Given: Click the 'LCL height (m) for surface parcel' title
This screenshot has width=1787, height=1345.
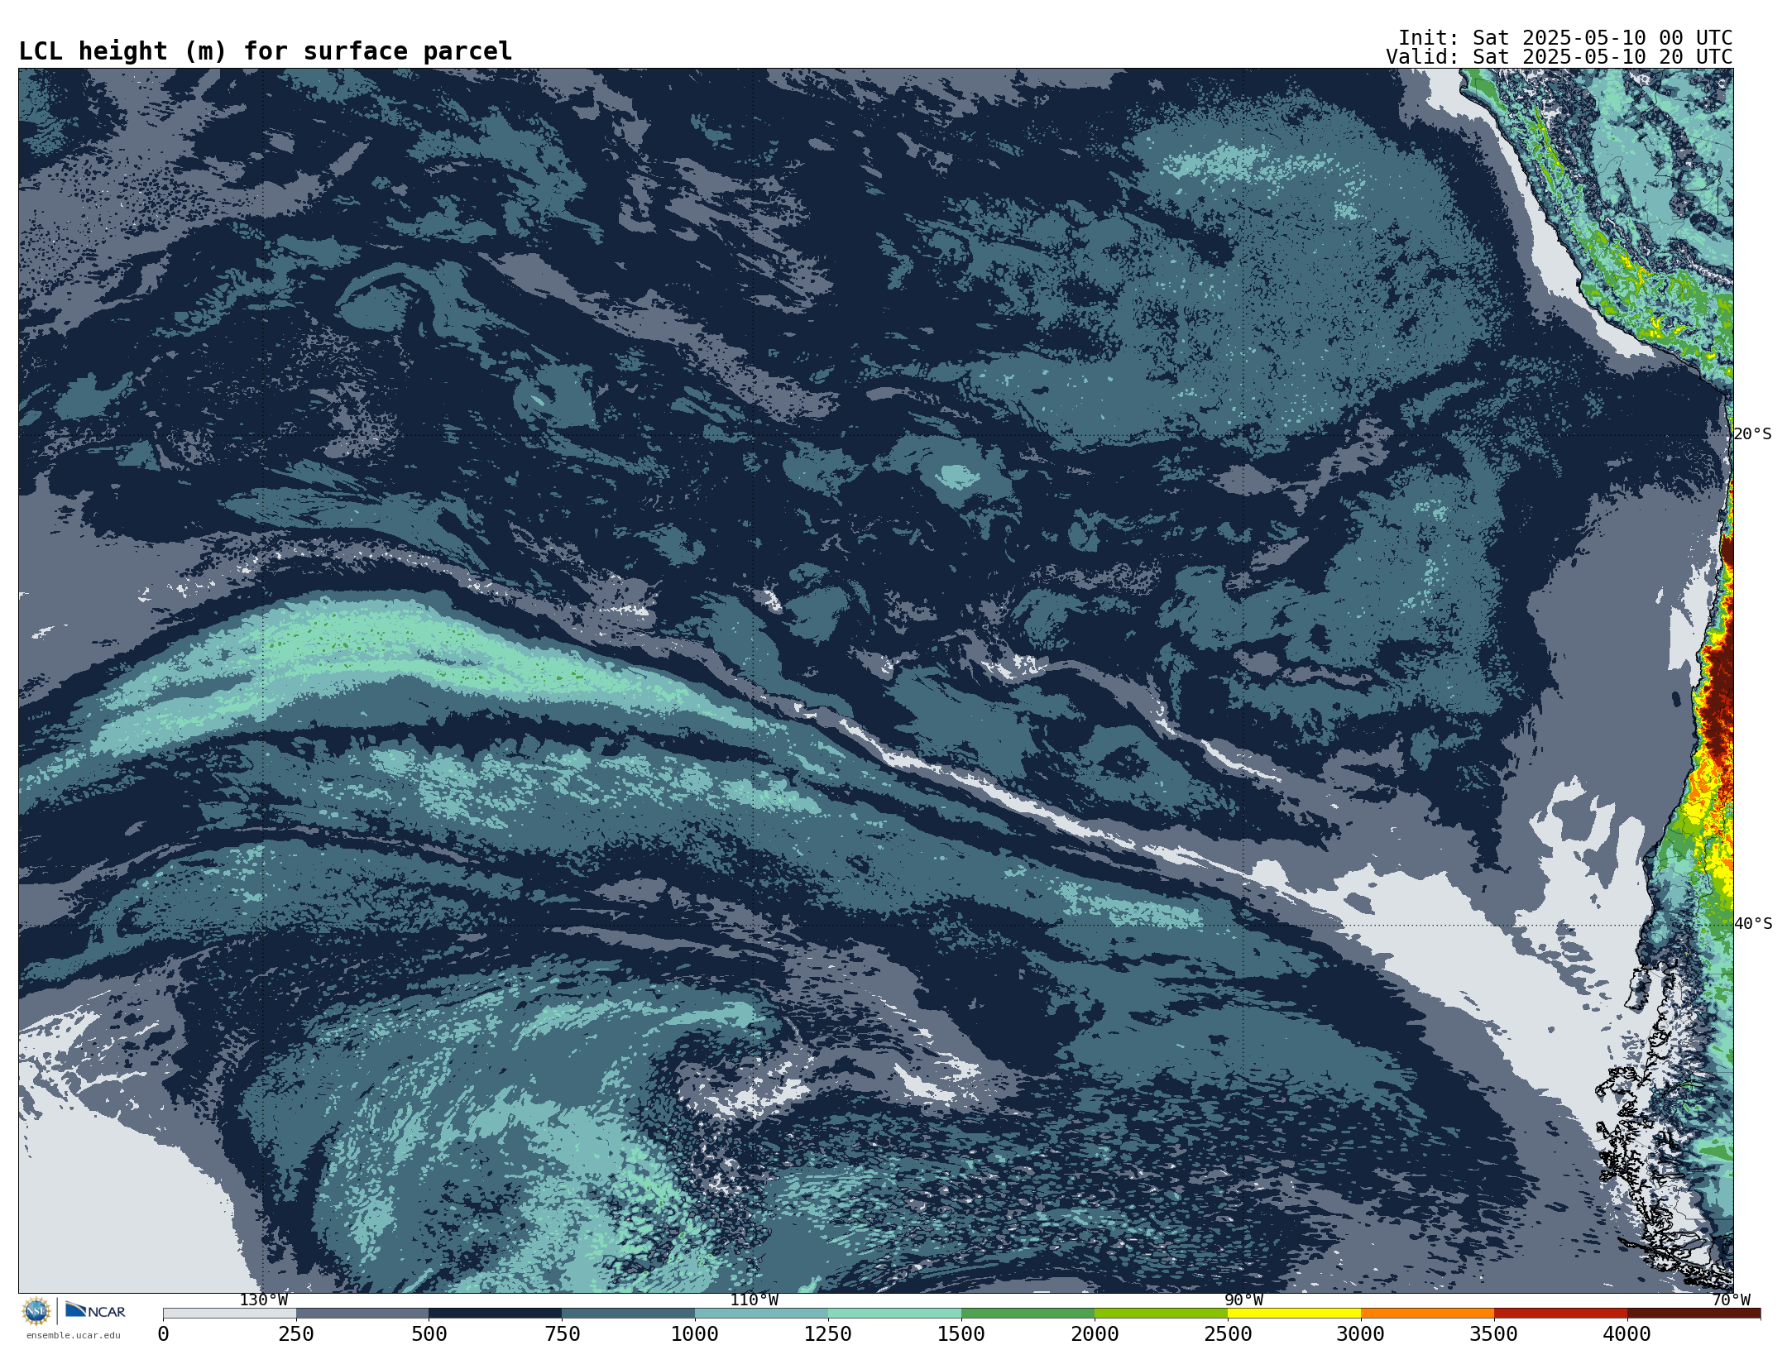Looking at the screenshot, I should tap(266, 51).
